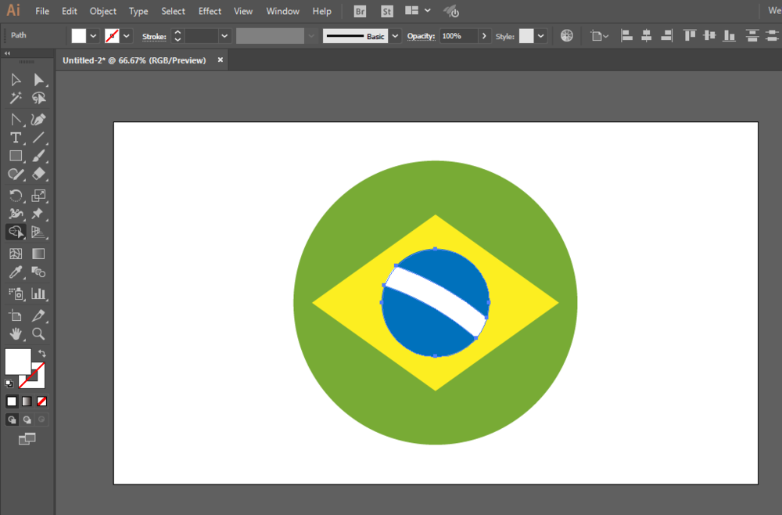Switch to the Untitled-2 document tab
The image size is (782, 515).
coord(135,60)
